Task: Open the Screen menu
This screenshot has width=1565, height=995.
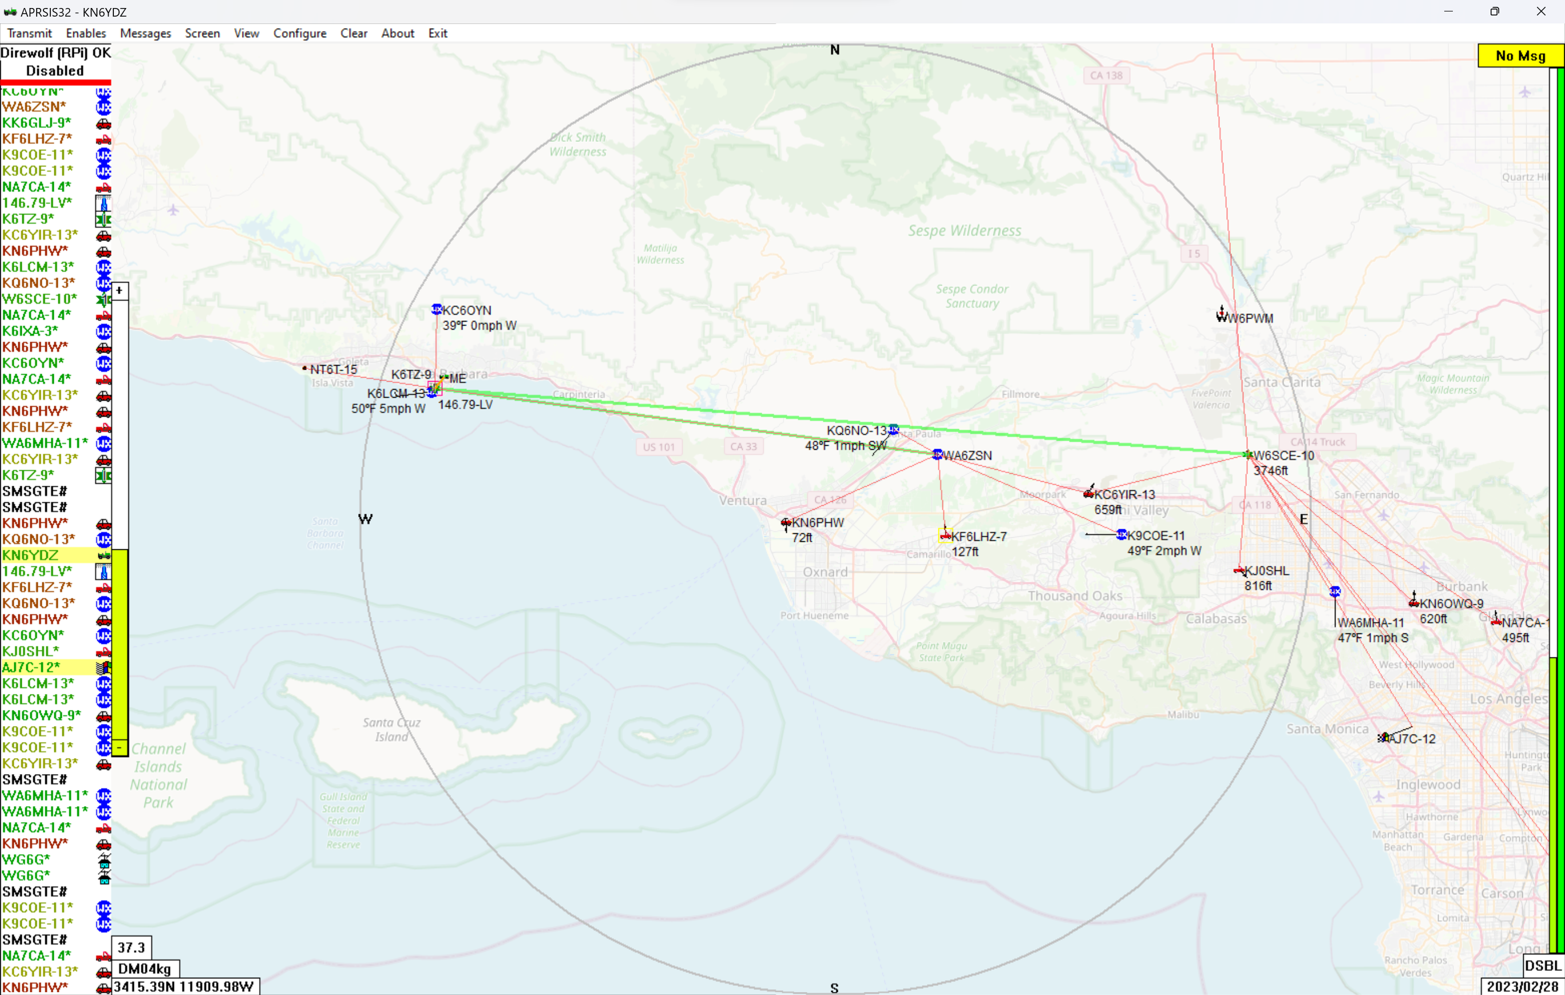Action: tap(202, 33)
